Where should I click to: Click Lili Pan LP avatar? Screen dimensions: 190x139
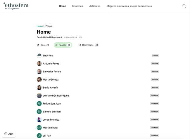39,135
